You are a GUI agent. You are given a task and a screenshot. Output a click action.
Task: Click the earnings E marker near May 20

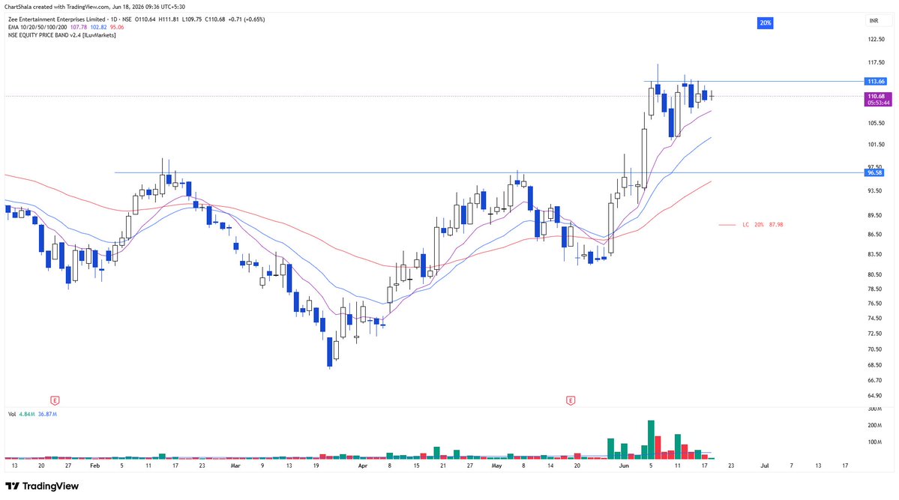click(x=571, y=400)
